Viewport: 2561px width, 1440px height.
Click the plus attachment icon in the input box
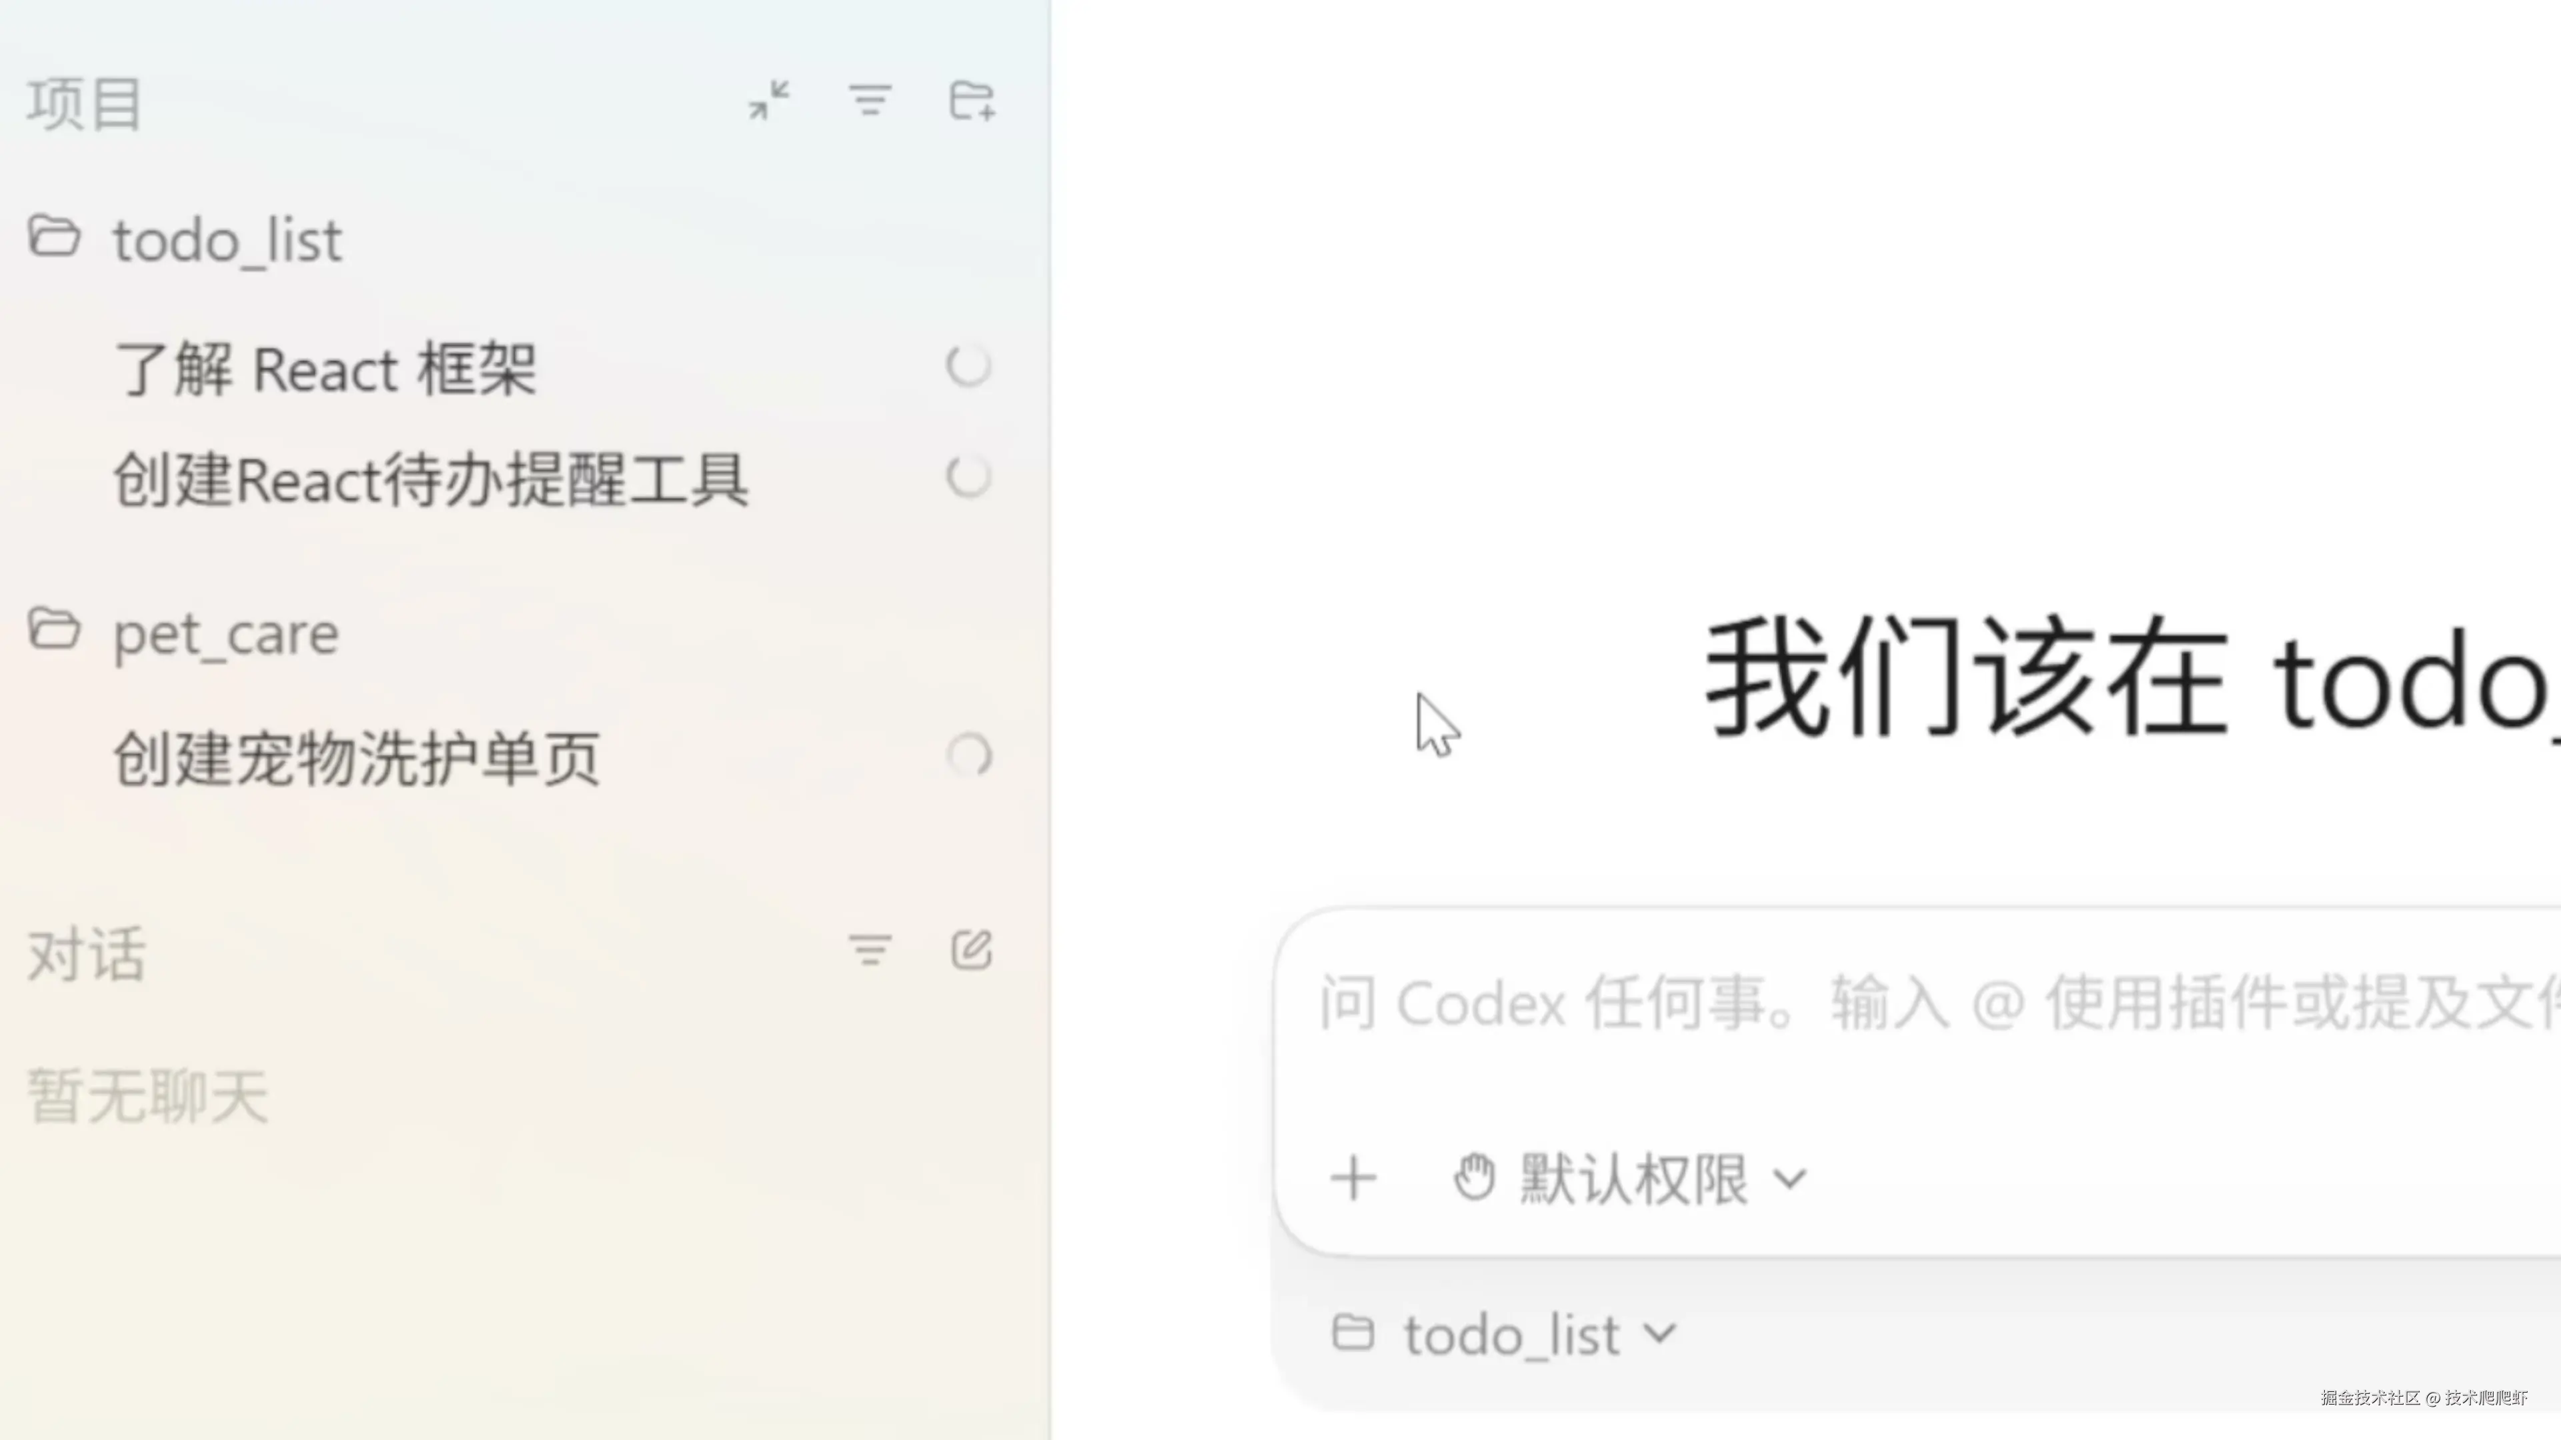[x=1353, y=1179]
